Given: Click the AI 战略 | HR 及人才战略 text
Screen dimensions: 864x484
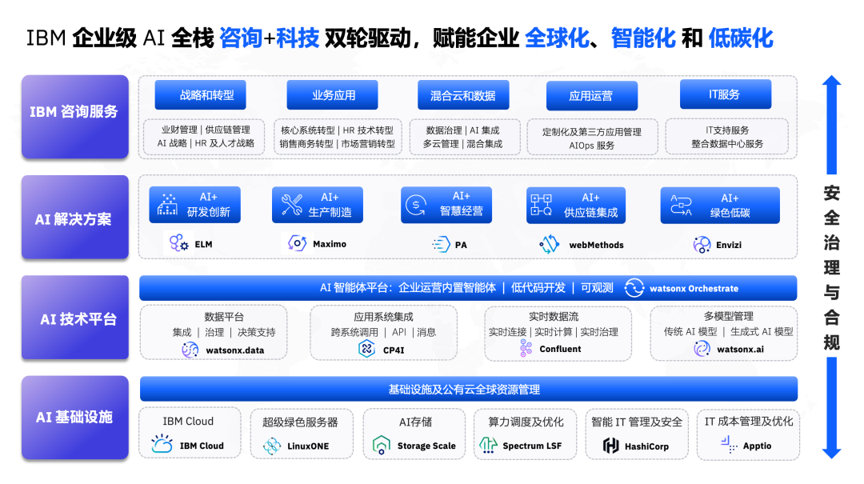Looking at the screenshot, I should point(206,143).
